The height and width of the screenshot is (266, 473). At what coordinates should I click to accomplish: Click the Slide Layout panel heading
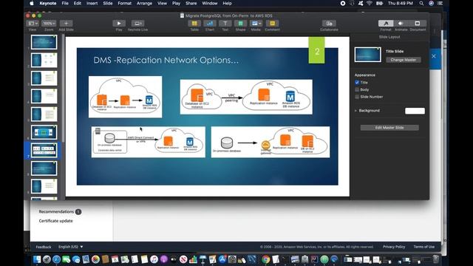tap(389, 37)
